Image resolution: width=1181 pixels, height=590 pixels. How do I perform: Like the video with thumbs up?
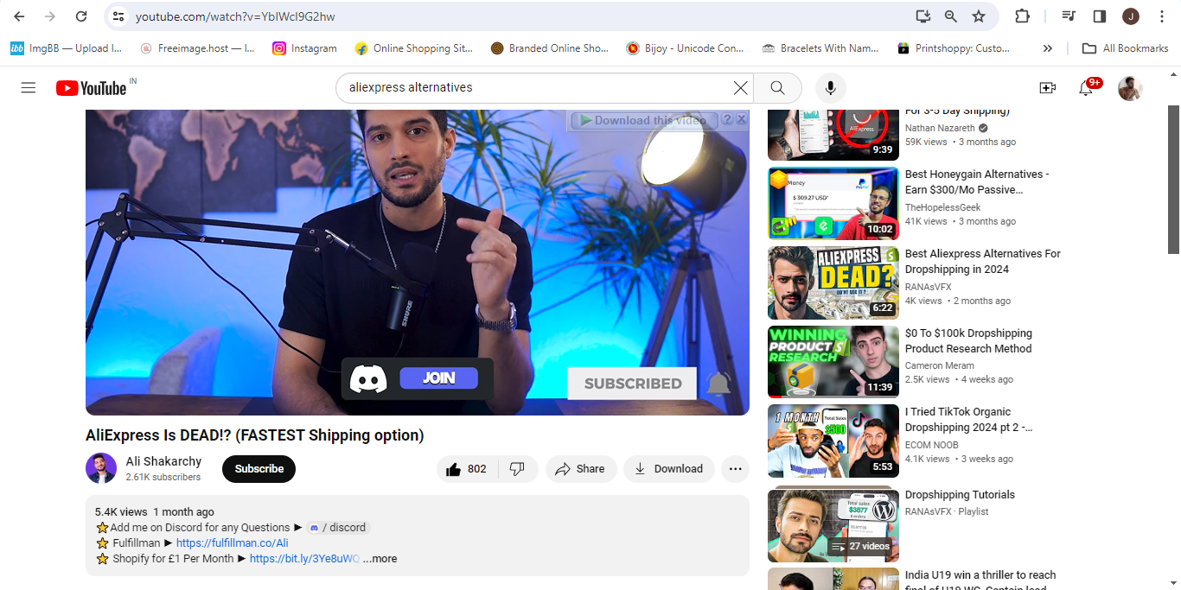coord(466,469)
